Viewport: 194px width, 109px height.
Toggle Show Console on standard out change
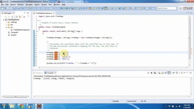pos(169,73)
